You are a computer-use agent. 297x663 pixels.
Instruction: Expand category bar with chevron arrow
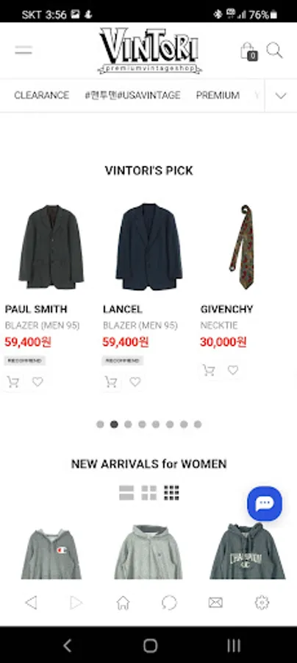pyautogui.click(x=281, y=96)
